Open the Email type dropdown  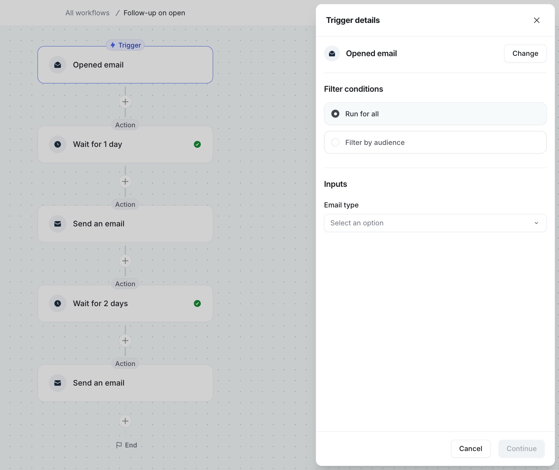coord(435,223)
